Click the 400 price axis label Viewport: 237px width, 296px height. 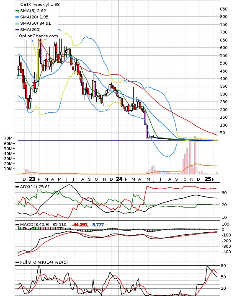(224, 78)
